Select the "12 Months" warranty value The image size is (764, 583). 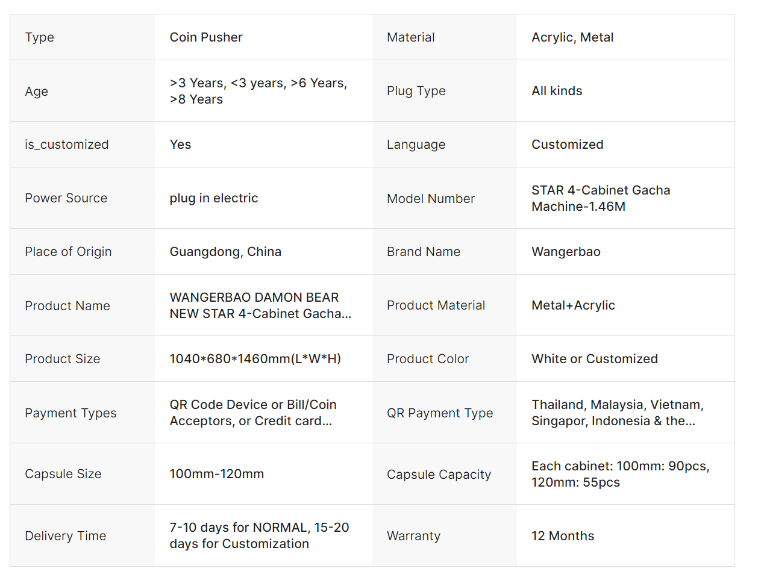click(x=563, y=536)
